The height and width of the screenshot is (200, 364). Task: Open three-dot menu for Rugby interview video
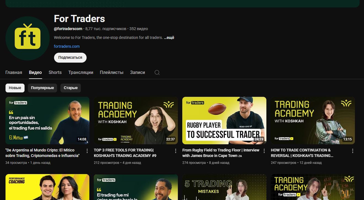[x=264, y=151]
